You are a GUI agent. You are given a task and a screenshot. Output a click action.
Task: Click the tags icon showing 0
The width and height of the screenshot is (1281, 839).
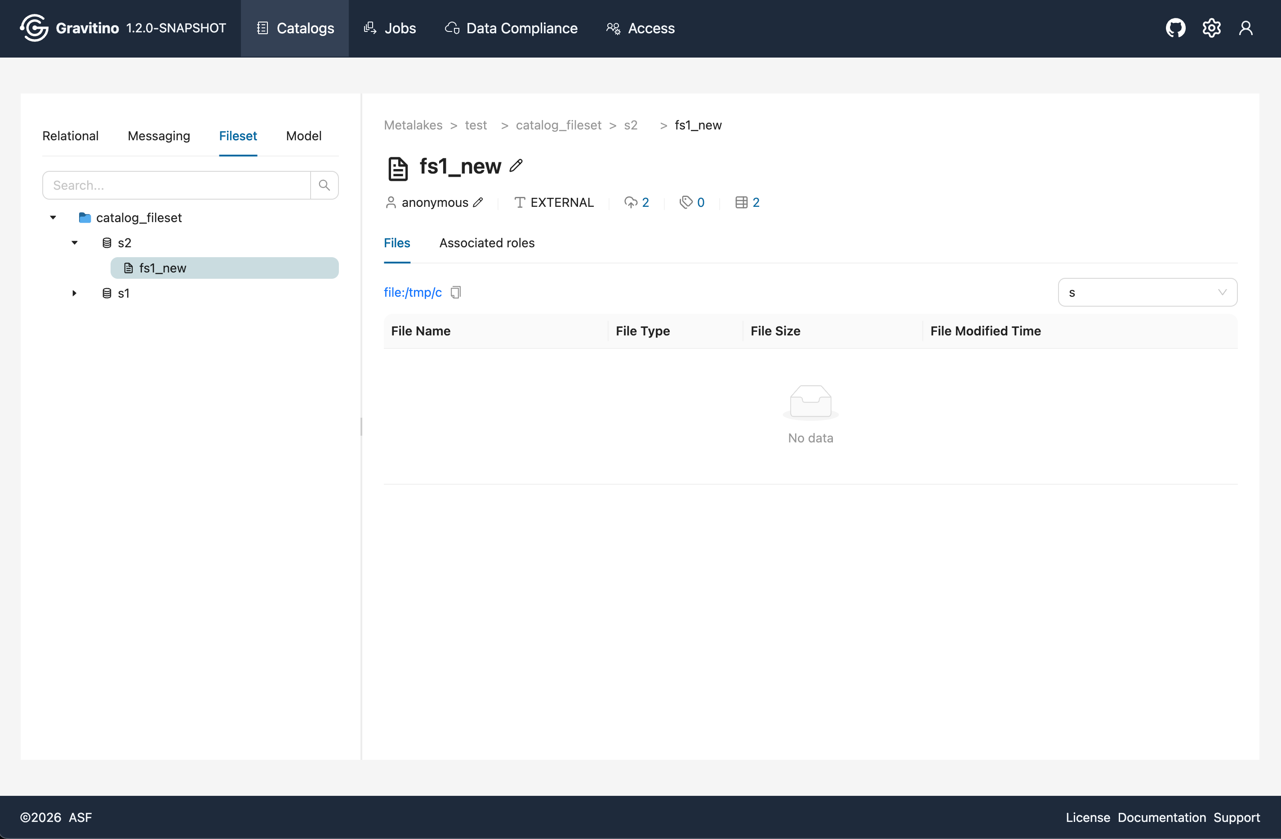click(x=686, y=202)
